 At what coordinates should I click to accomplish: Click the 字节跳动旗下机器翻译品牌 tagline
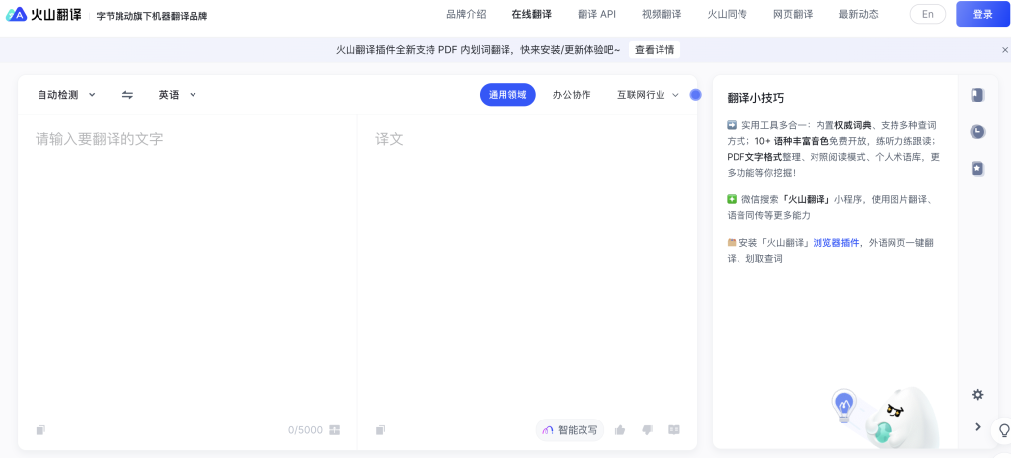[x=152, y=16]
